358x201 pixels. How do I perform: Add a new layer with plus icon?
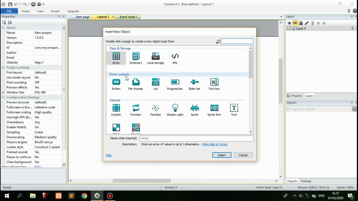pyautogui.click(x=289, y=23)
